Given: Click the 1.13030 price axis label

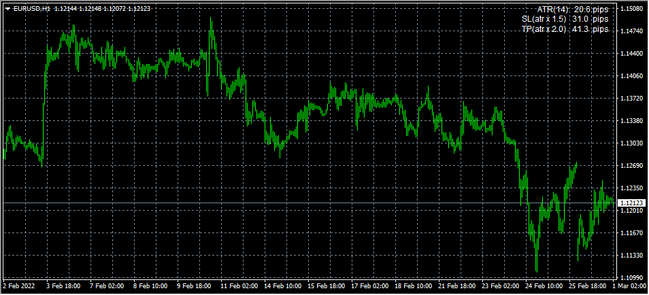Looking at the screenshot, I should click(x=631, y=143).
